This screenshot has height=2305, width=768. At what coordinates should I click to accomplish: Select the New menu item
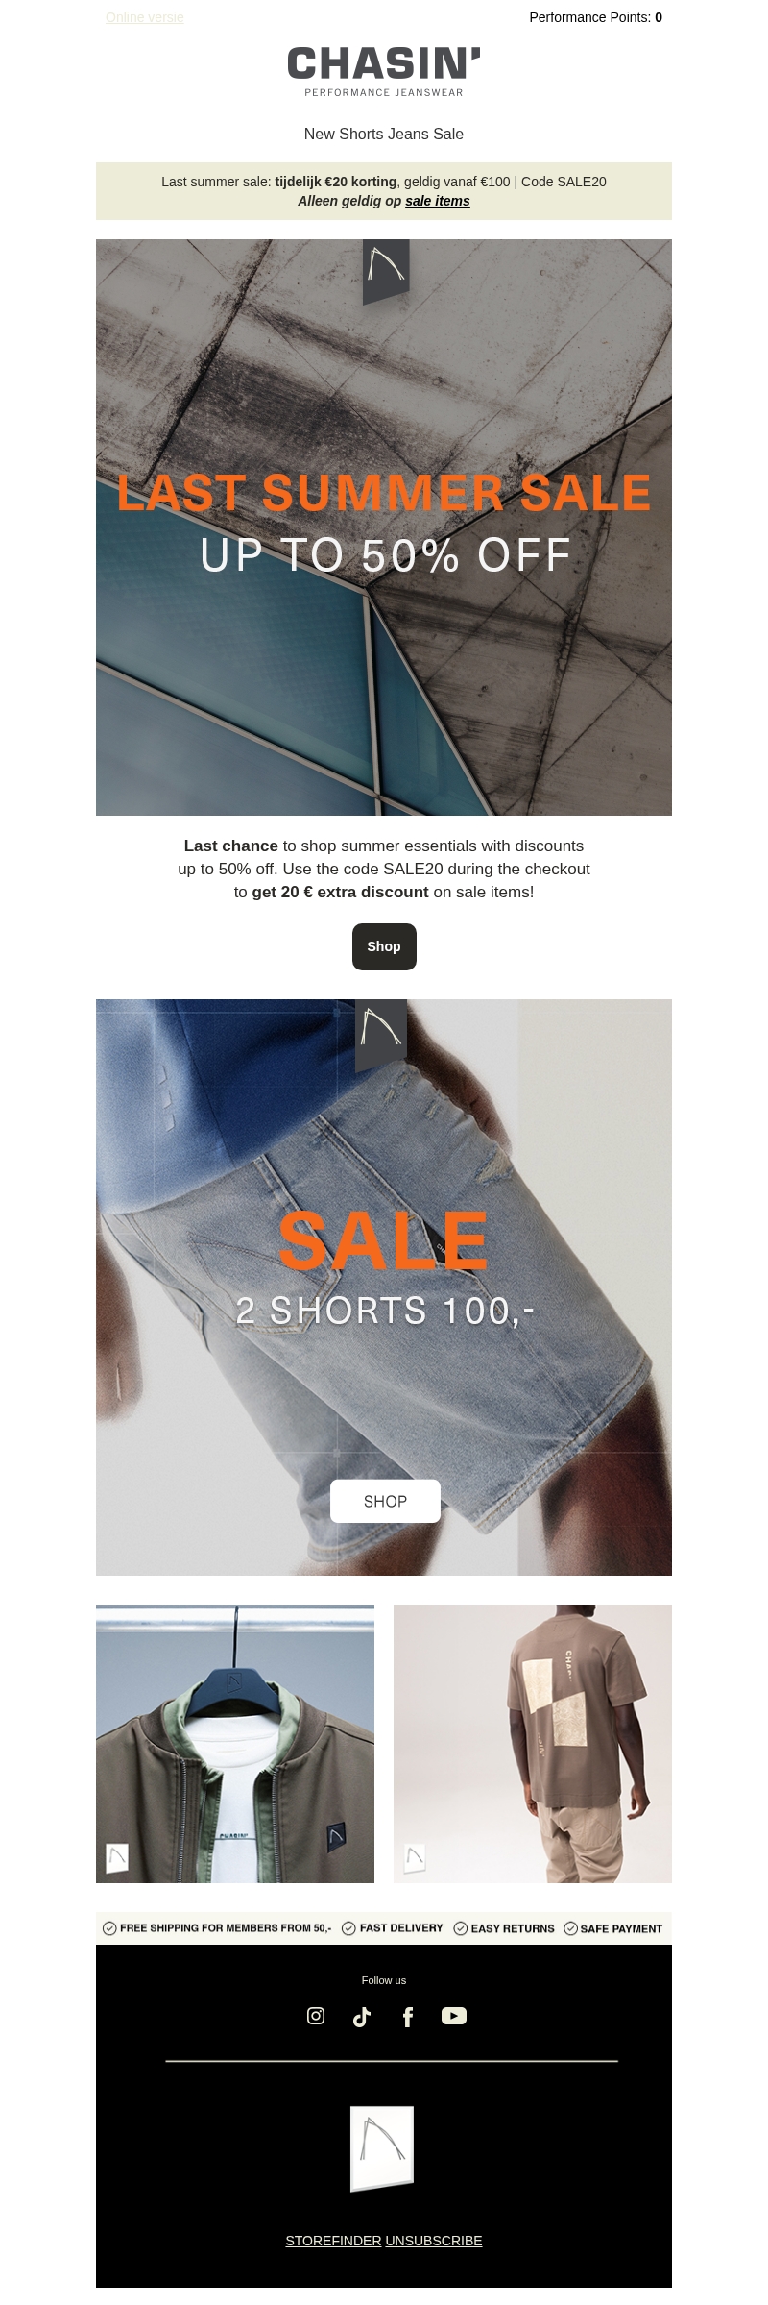click(320, 134)
